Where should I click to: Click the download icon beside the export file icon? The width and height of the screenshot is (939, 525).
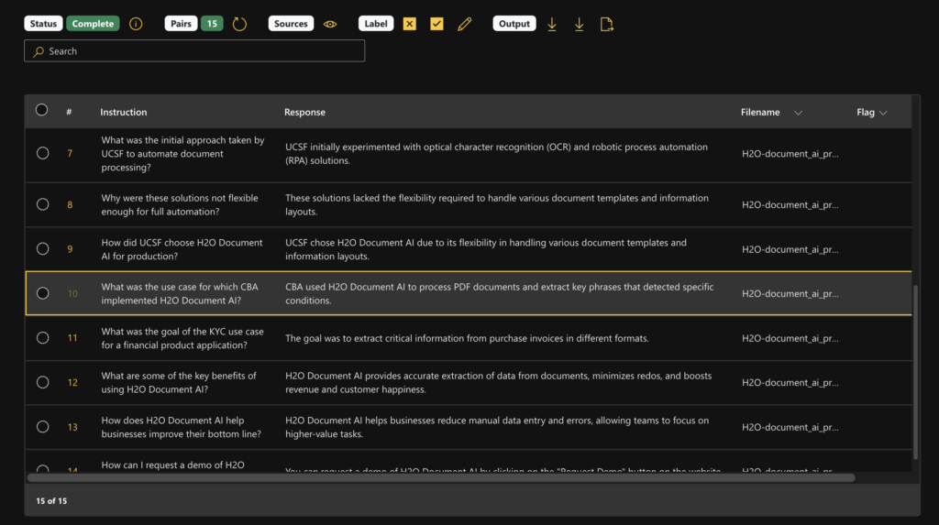579,24
